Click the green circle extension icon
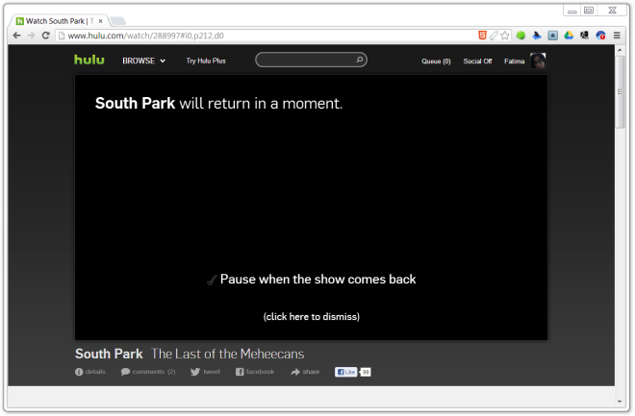635x416 pixels. coord(521,36)
